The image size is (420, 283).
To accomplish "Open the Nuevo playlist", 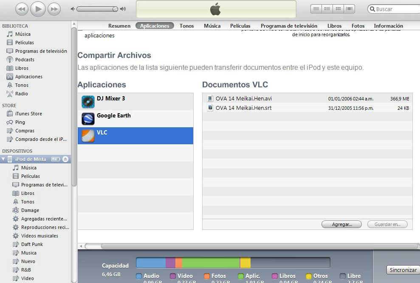I will [x=28, y=261].
